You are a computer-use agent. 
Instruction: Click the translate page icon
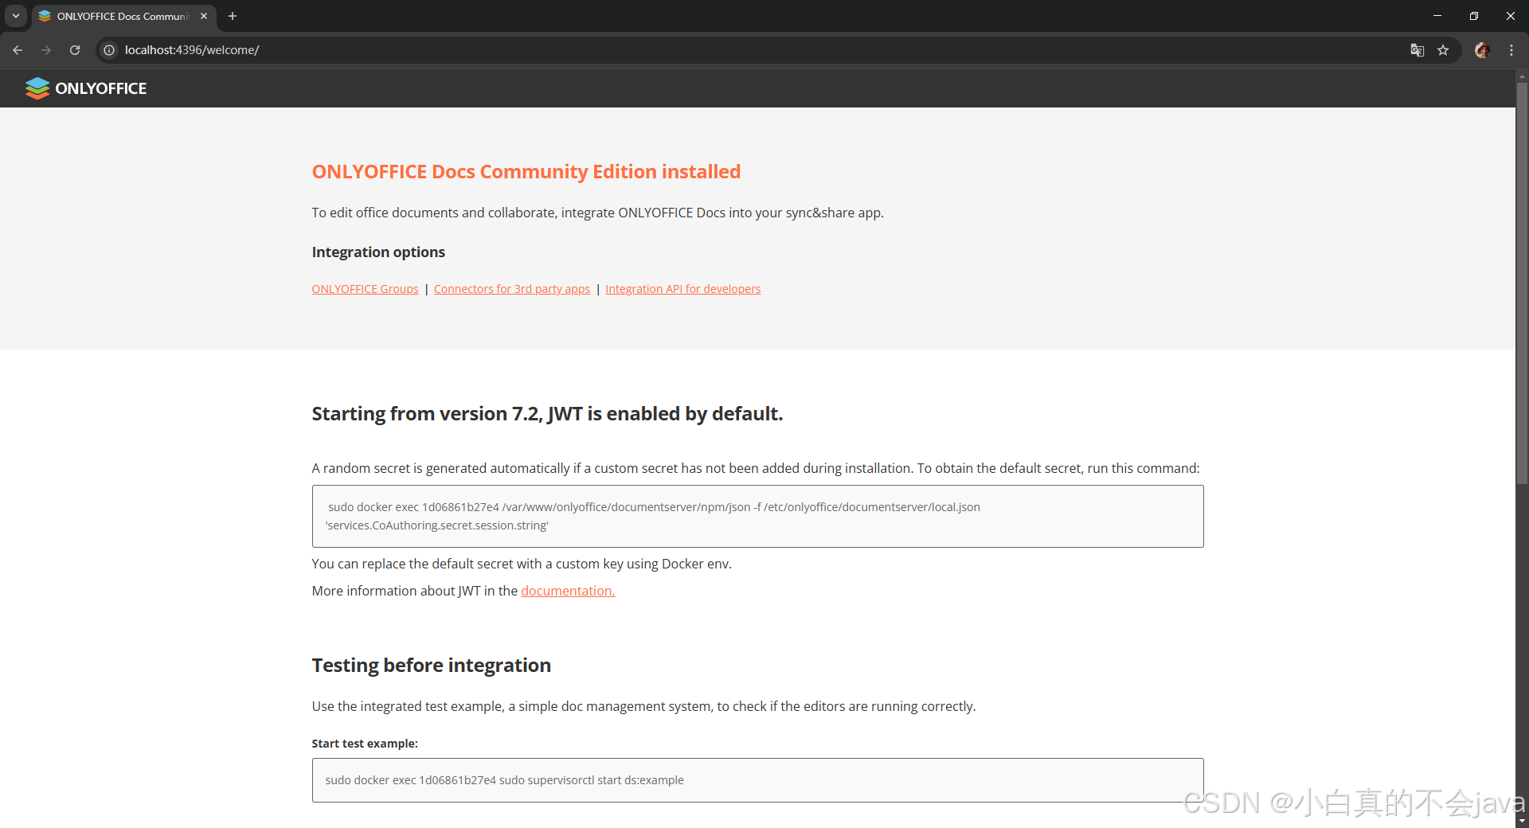pyautogui.click(x=1418, y=50)
